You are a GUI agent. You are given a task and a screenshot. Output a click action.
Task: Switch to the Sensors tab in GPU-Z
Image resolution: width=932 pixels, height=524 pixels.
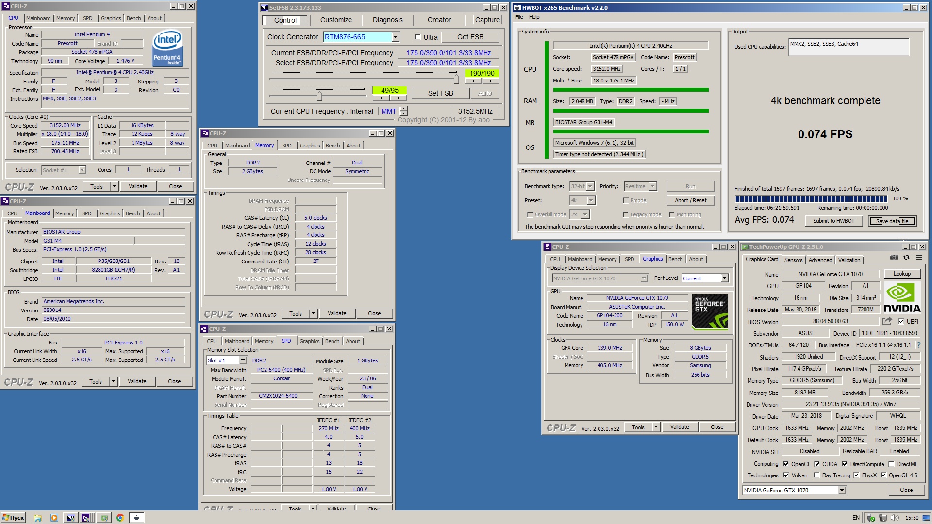[x=793, y=260]
